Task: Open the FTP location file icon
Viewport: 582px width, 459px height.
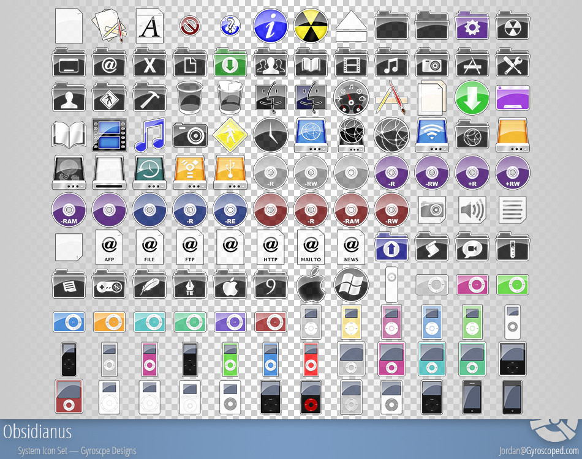Action: coord(190,247)
